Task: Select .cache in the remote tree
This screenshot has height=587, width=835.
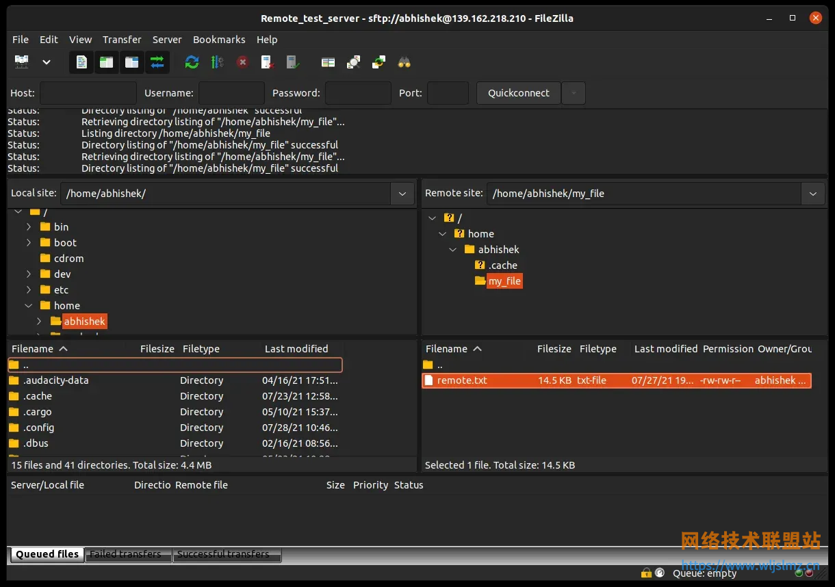Action: click(503, 265)
